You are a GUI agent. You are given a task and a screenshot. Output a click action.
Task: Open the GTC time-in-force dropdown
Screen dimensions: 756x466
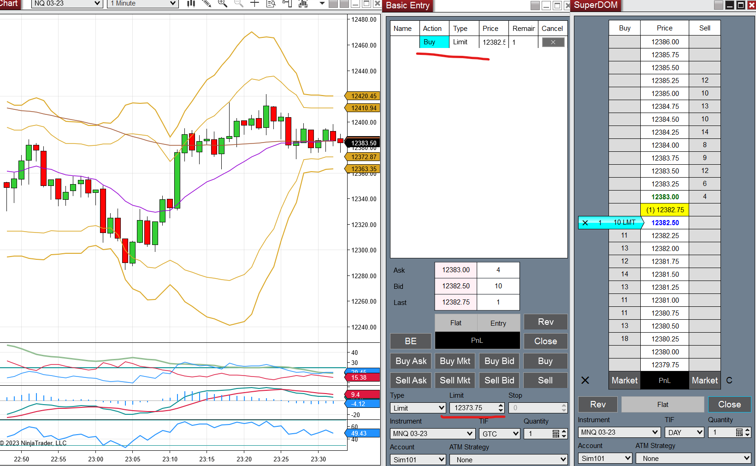500,434
